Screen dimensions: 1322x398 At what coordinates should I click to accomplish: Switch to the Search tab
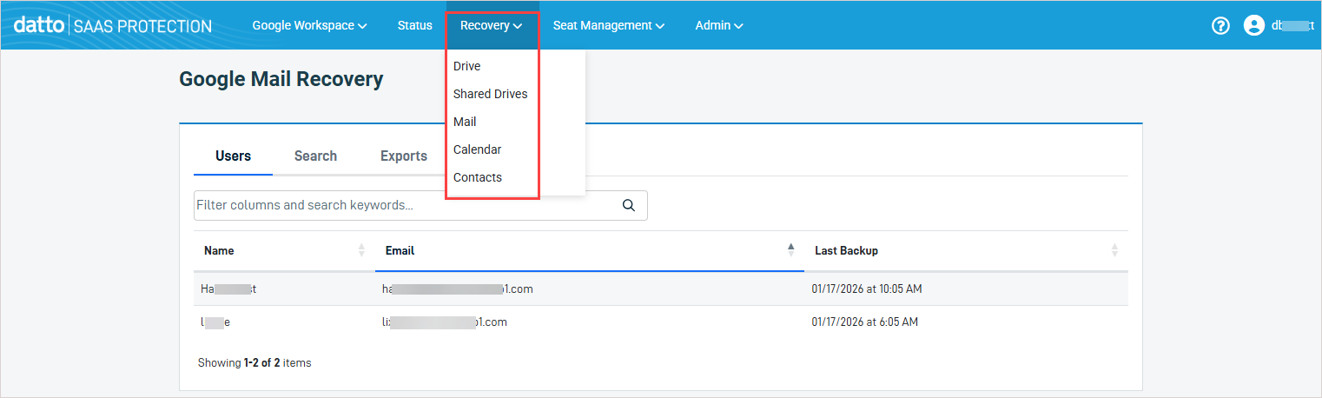coord(315,156)
